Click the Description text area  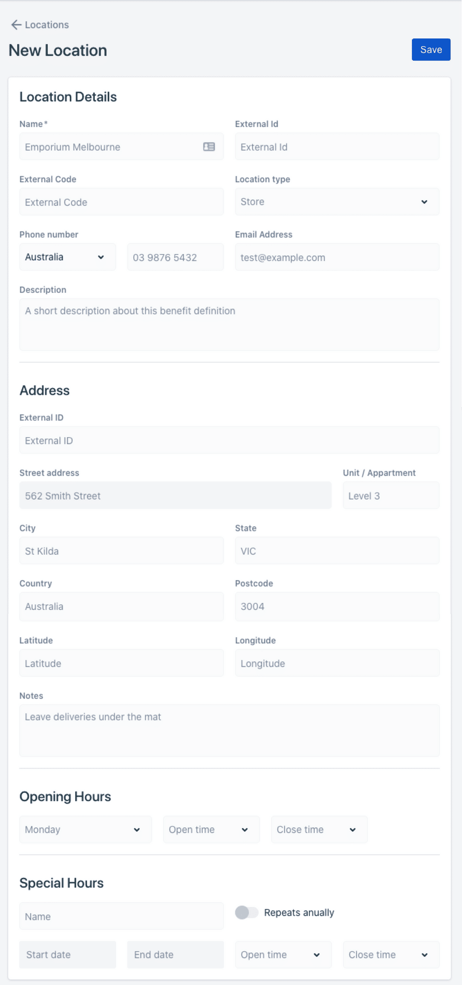coord(229,325)
